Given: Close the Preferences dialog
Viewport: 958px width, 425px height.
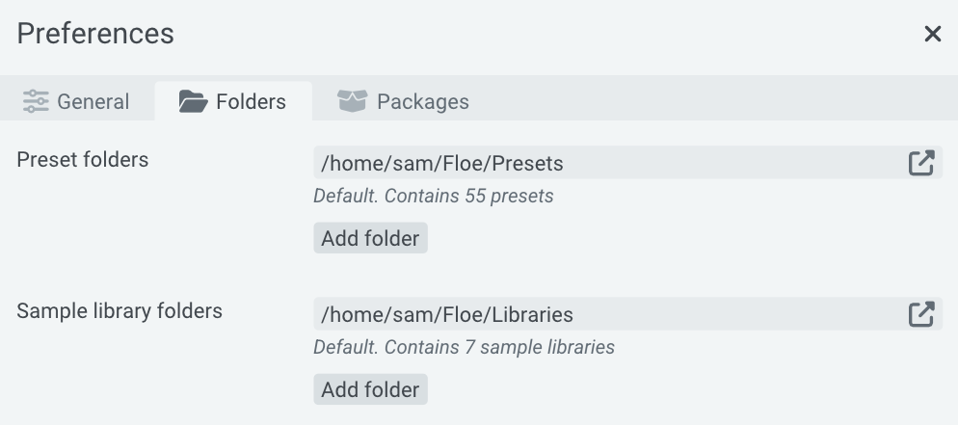Looking at the screenshot, I should tap(932, 35).
